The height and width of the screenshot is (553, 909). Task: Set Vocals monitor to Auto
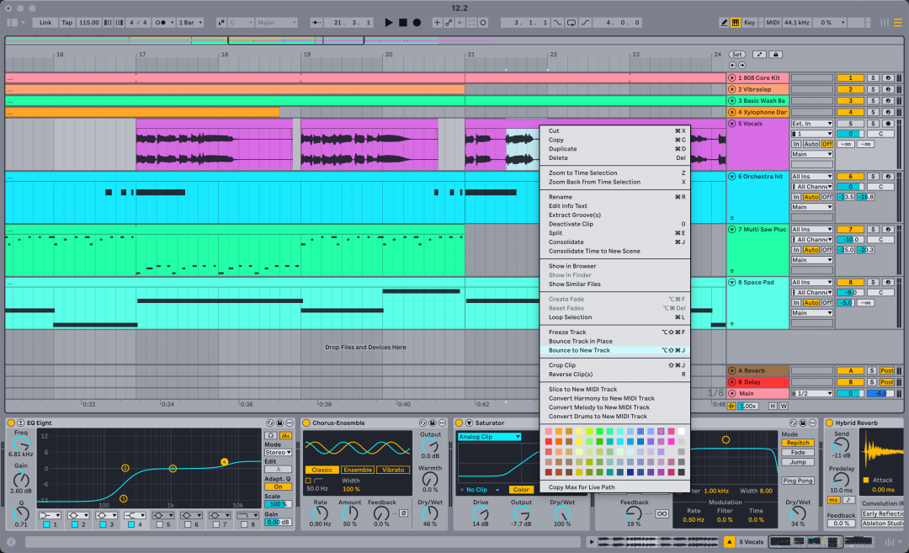tap(811, 144)
